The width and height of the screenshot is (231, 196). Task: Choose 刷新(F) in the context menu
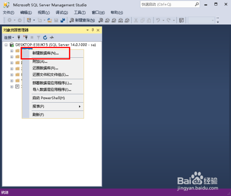point(53,115)
